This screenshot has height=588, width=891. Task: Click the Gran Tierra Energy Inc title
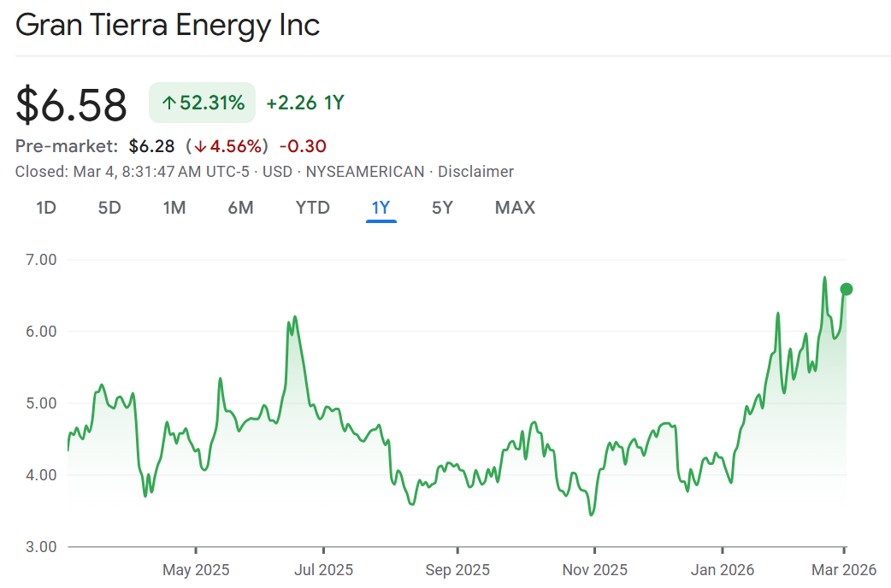point(168,25)
